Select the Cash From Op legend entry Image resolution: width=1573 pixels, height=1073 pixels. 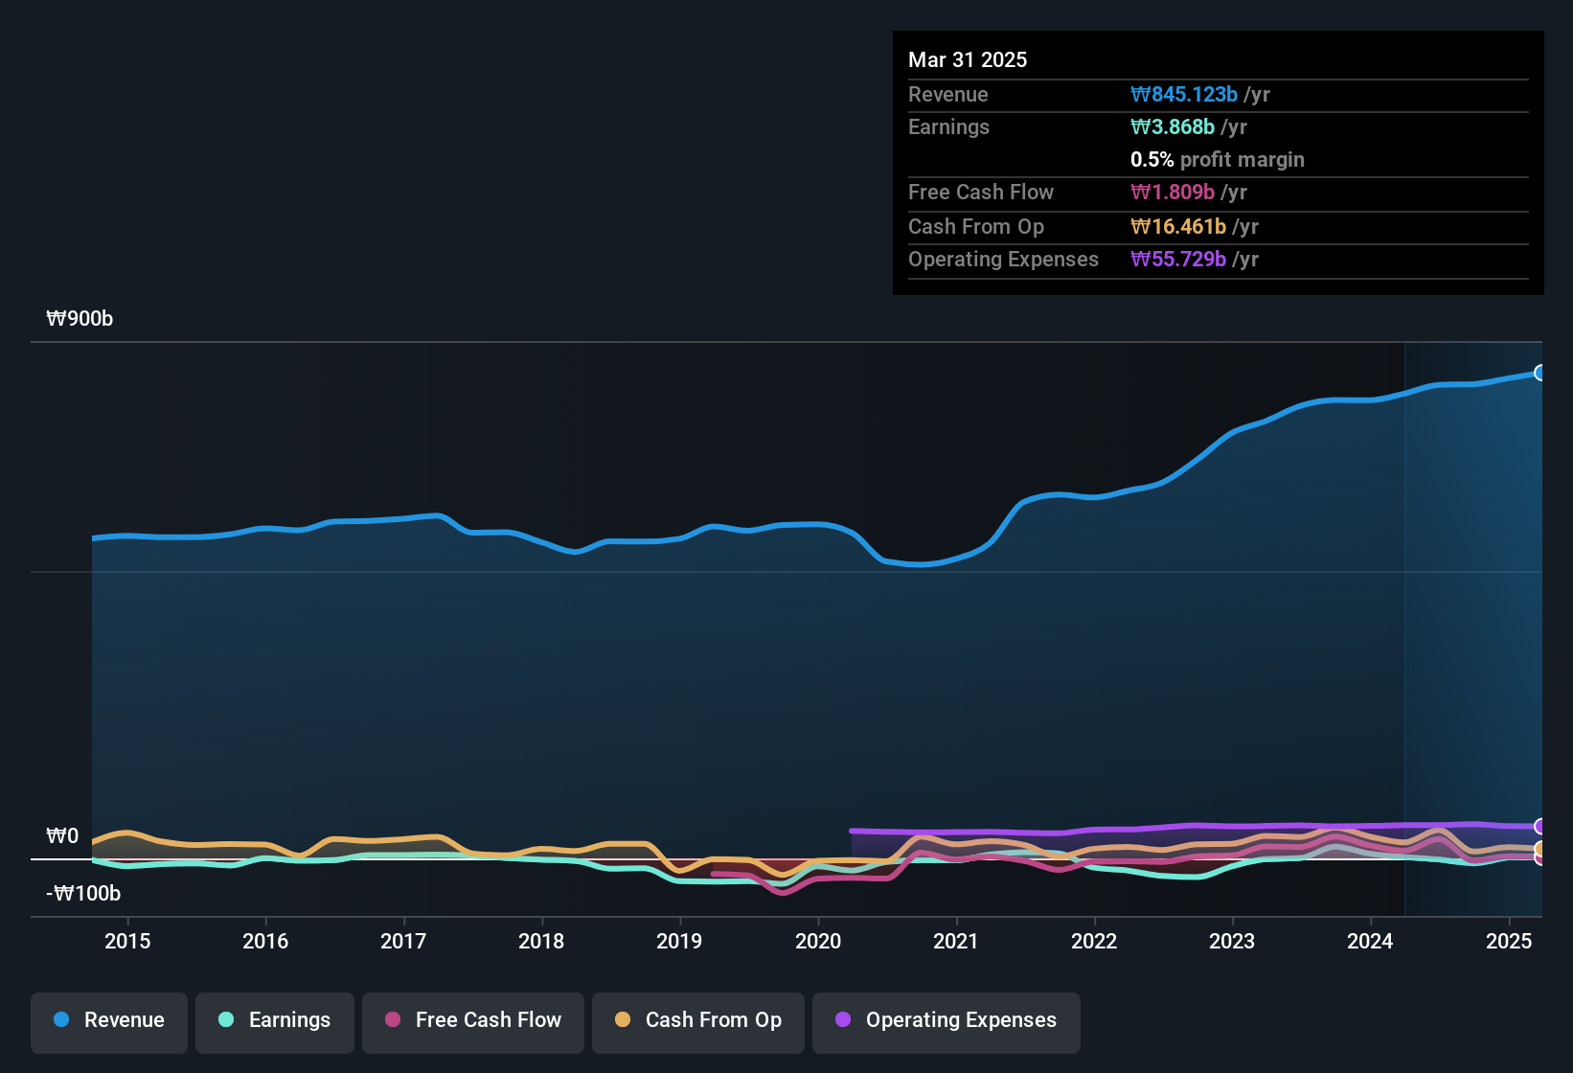pos(697,1020)
